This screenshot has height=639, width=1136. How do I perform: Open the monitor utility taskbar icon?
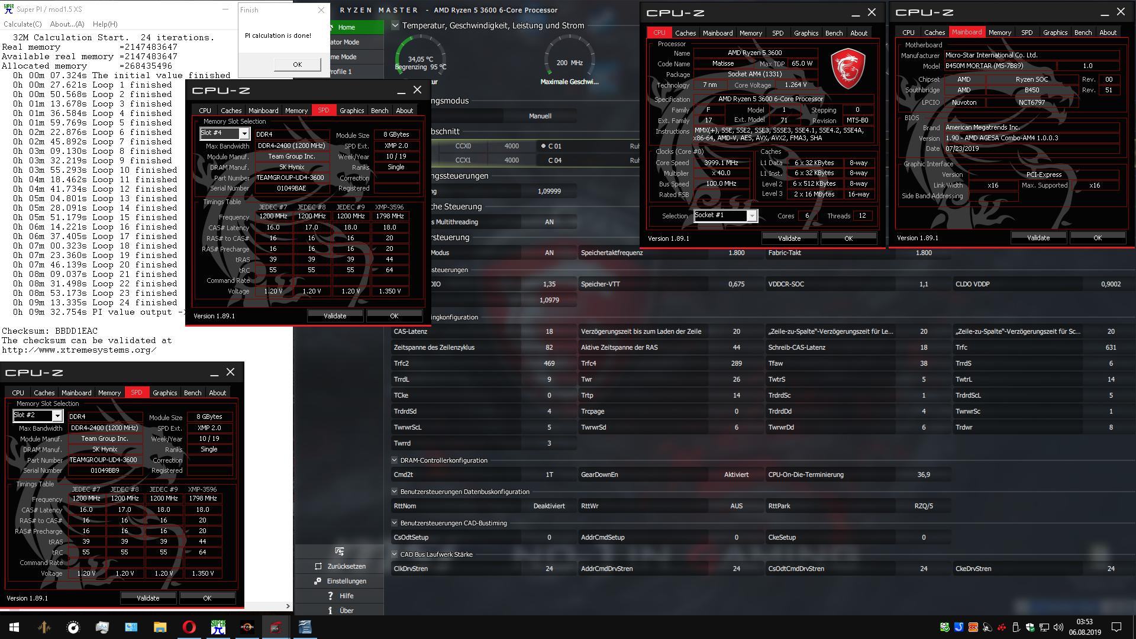102,627
